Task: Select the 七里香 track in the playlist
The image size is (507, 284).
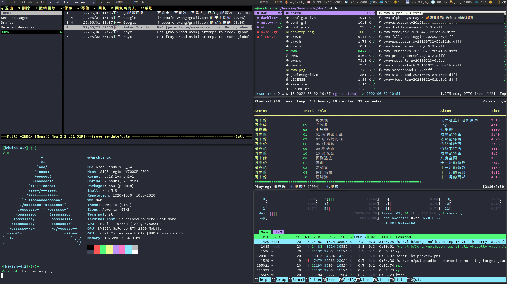Action: (x=380, y=130)
